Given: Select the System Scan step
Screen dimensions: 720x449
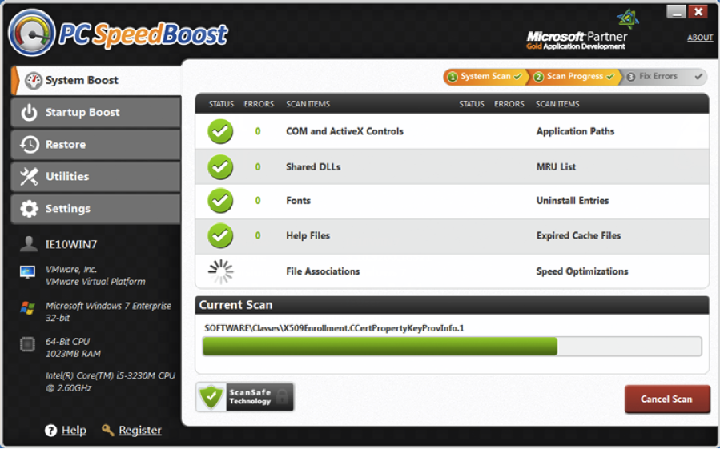Looking at the screenshot, I should [x=485, y=77].
